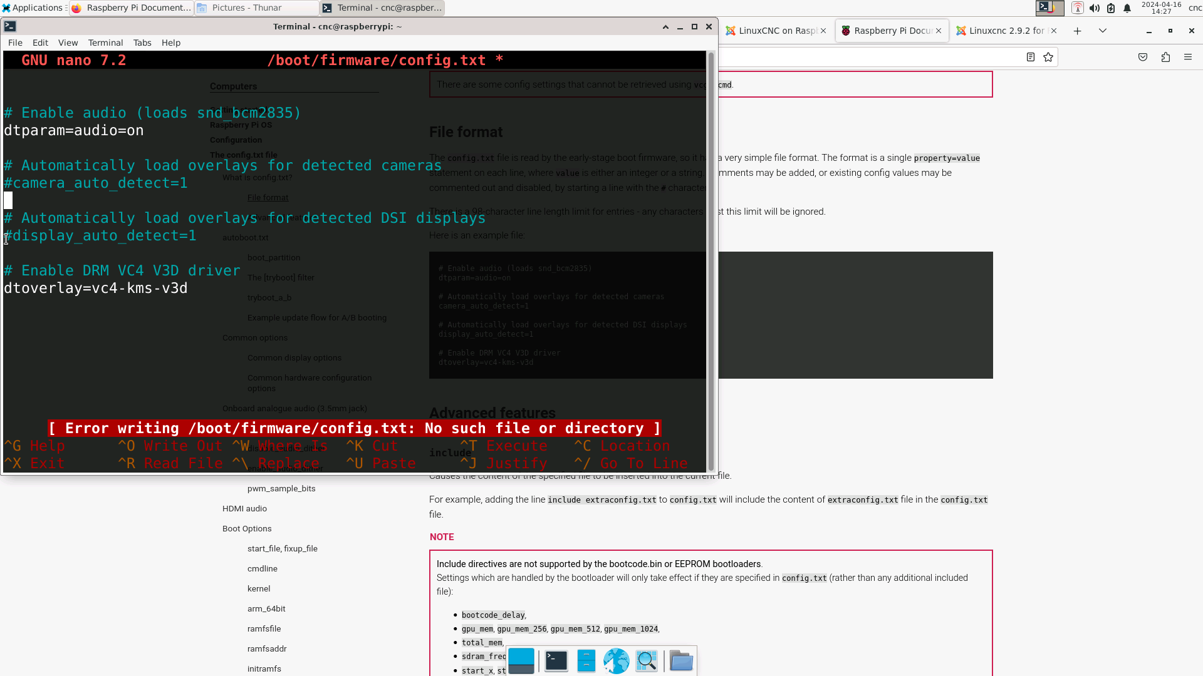The height and width of the screenshot is (676, 1203).
Task: Switch to the Raspberry Pi Documentation taskbar window
Action: (132, 8)
